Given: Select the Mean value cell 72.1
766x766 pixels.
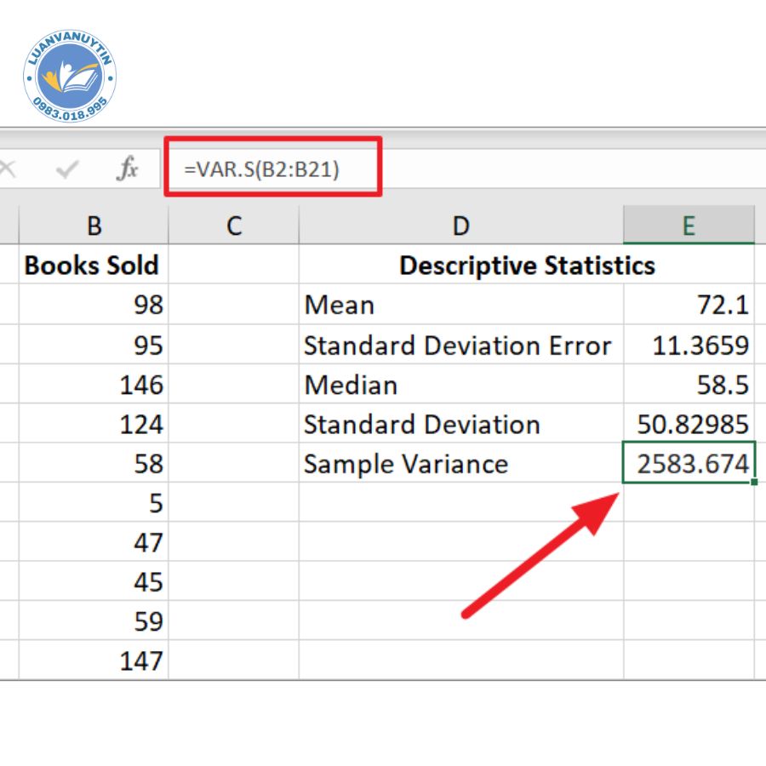Looking at the screenshot, I should point(689,306).
